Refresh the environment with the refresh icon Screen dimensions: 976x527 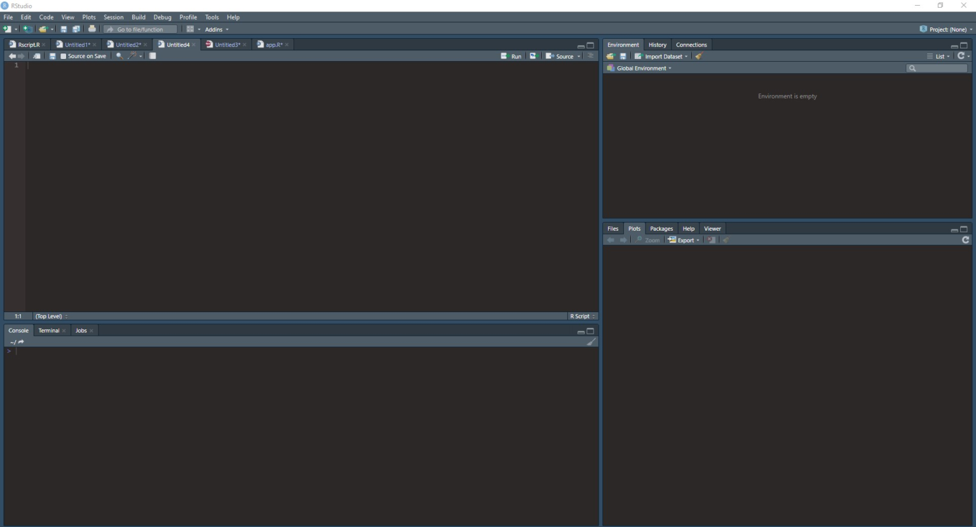[x=961, y=56]
